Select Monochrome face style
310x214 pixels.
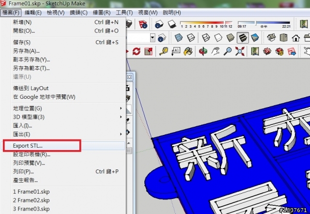point(255,38)
